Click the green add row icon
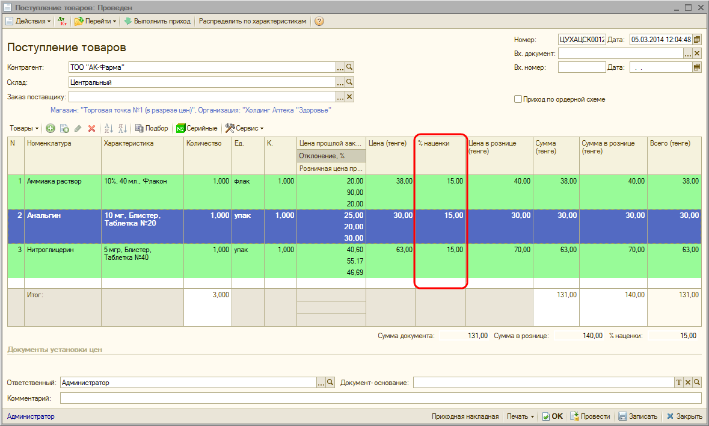Viewport: 709px width, 426px height. coord(51,128)
